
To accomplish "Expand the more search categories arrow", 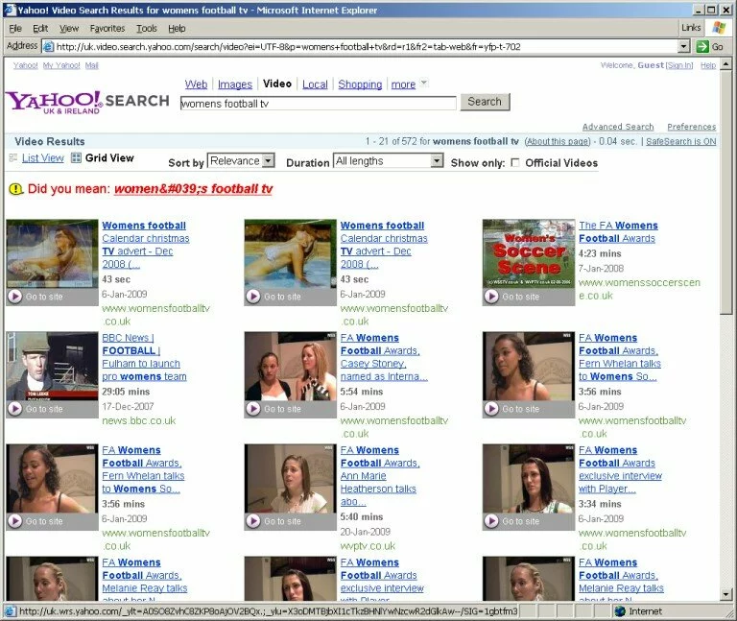I will [x=423, y=83].
